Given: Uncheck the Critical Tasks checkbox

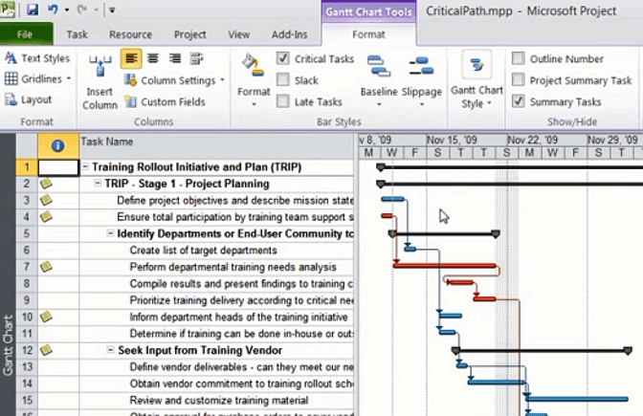Looking at the screenshot, I should click(283, 59).
